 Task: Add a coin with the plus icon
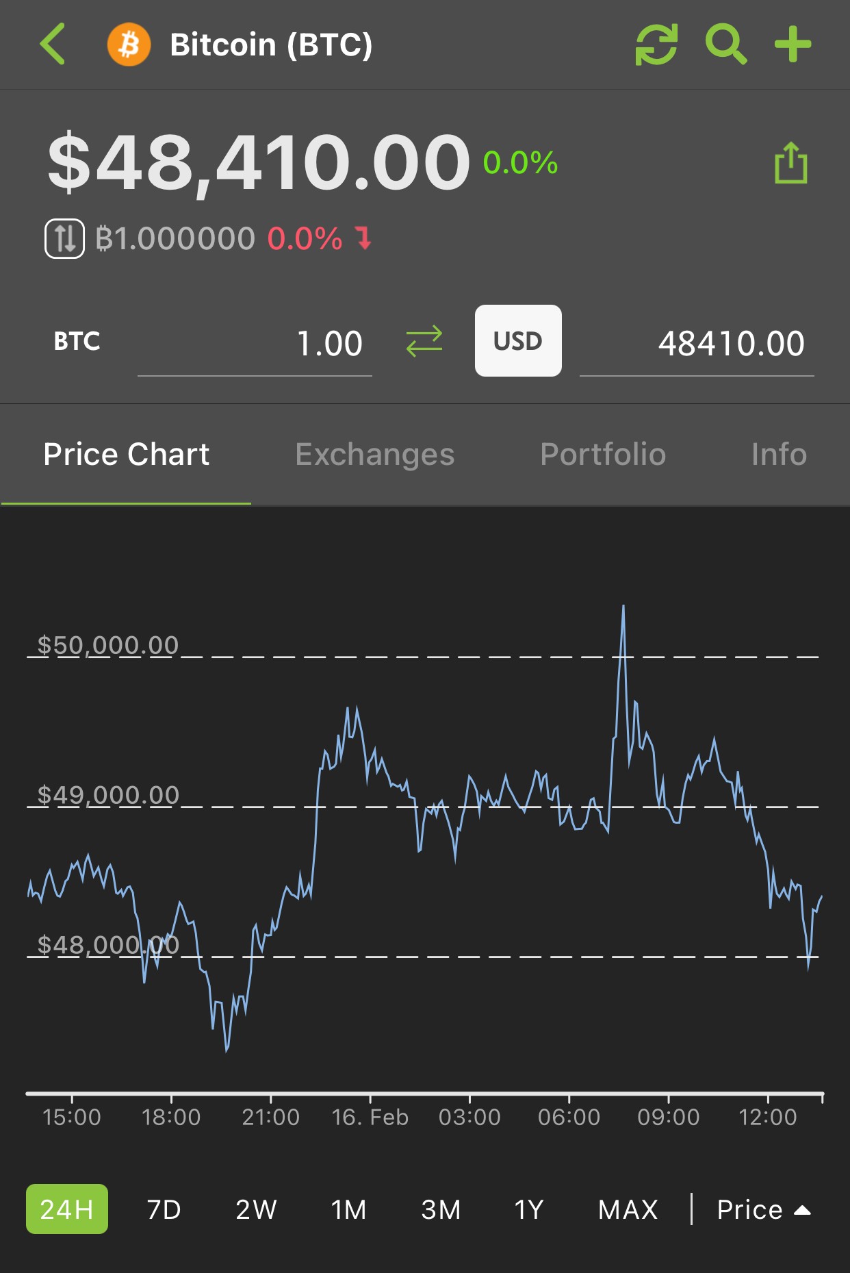click(793, 45)
